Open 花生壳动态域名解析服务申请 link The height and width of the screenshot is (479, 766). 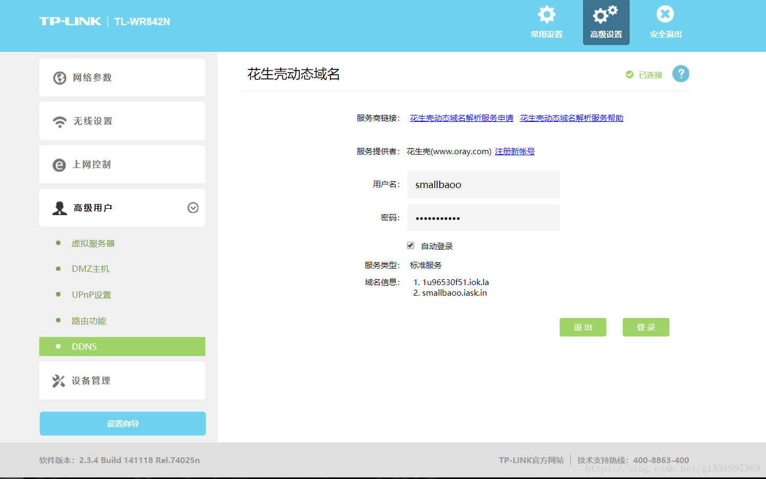pos(462,118)
